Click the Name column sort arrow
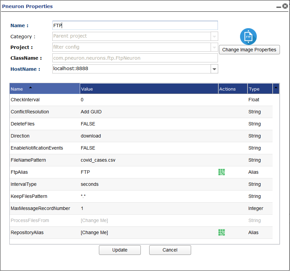290x271 pixels. tap(31, 87)
